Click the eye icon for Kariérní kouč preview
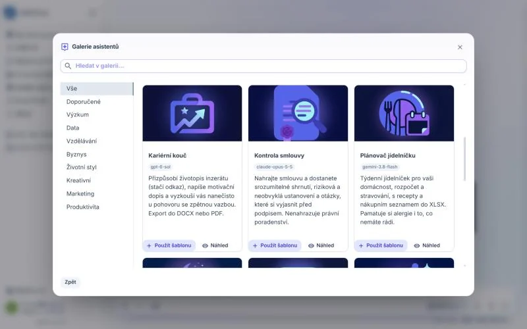Image resolution: width=527 pixels, height=329 pixels. [205, 245]
